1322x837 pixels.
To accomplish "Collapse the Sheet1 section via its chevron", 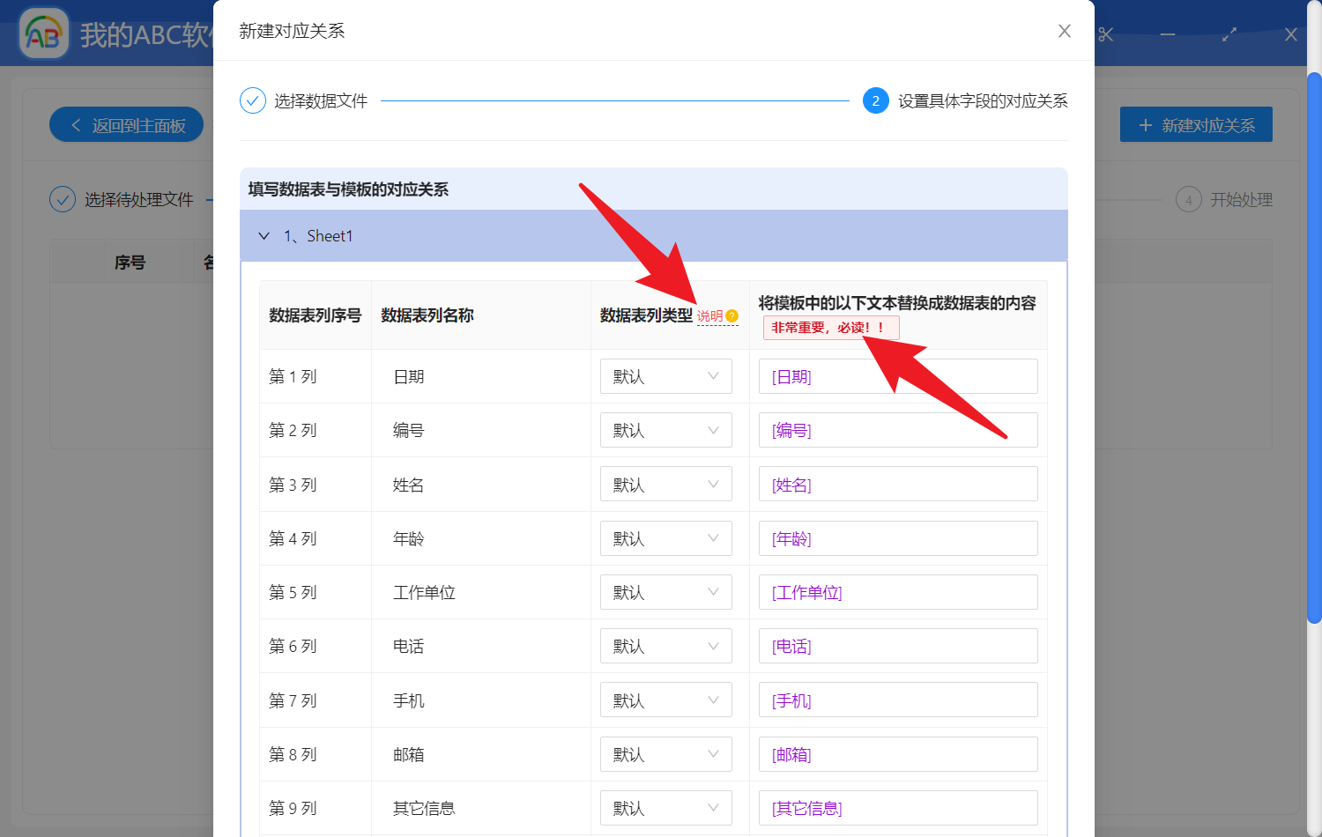I will tap(264, 235).
